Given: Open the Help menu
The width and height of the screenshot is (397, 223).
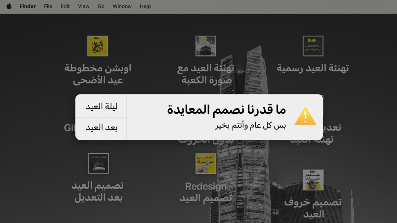Looking at the screenshot, I should tap(145, 6).
